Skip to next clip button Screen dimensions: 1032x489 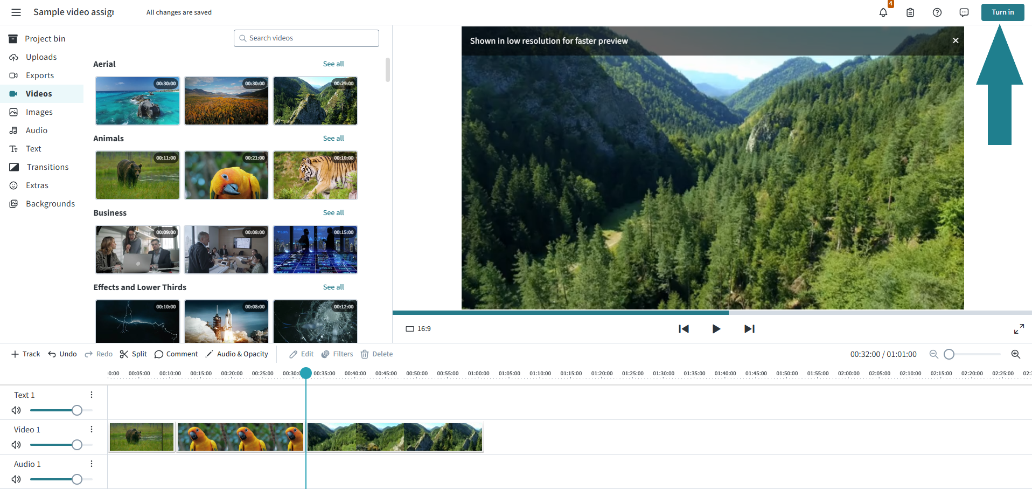749,329
